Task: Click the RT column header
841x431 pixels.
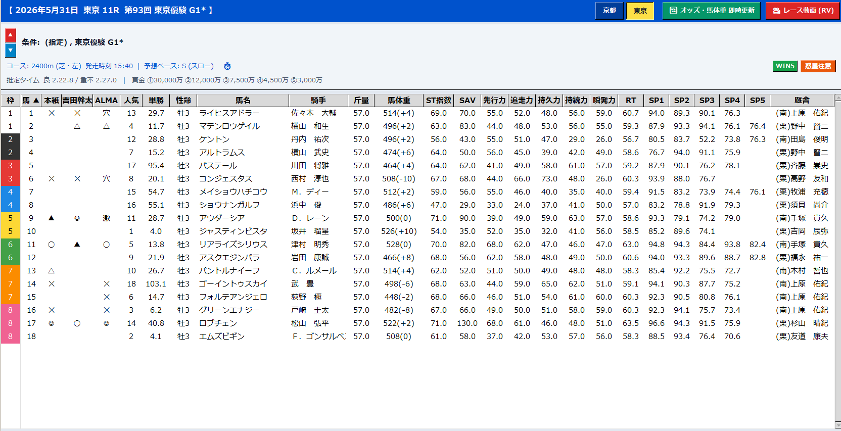Action: [x=631, y=101]
